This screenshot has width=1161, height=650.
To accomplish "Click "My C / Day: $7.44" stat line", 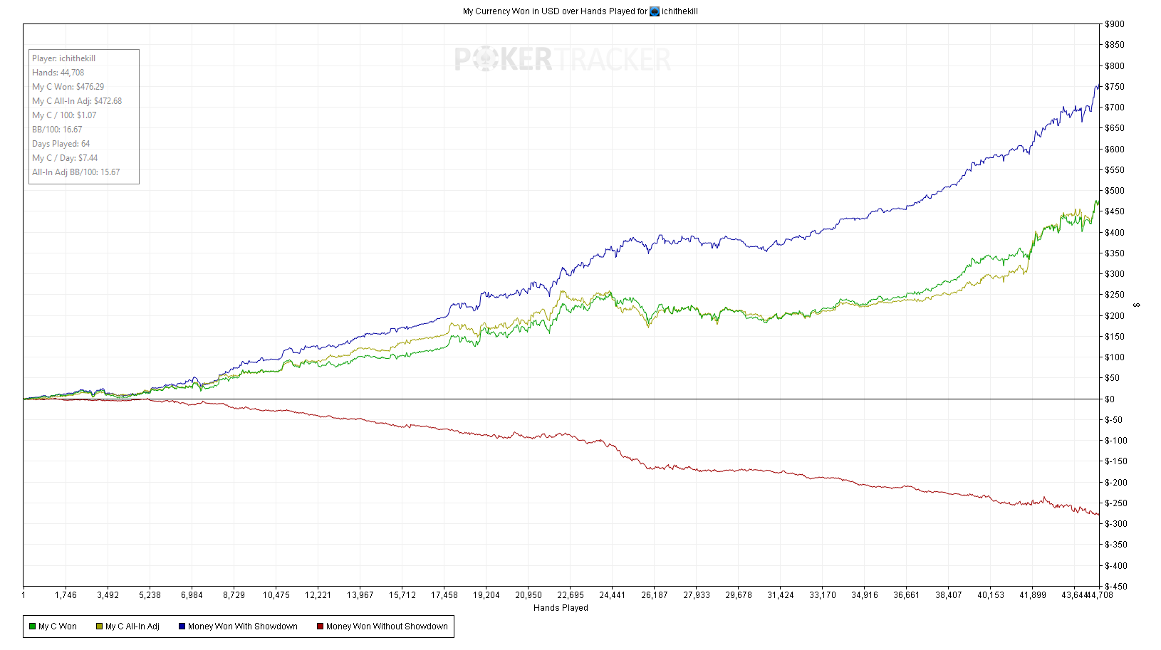I will click(65, 158).
